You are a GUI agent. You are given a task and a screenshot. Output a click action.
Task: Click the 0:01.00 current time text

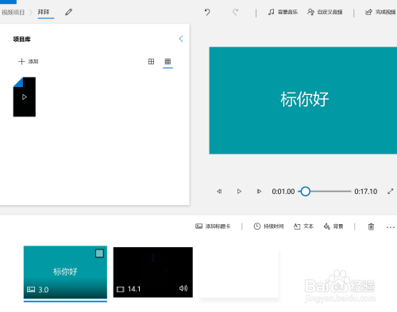(283, 192)
